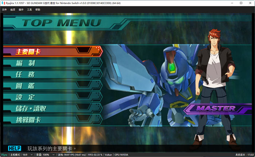Select the 圖鑑 menu entry
The height and width of the screenshot is (157, 255).
(53, 86)
